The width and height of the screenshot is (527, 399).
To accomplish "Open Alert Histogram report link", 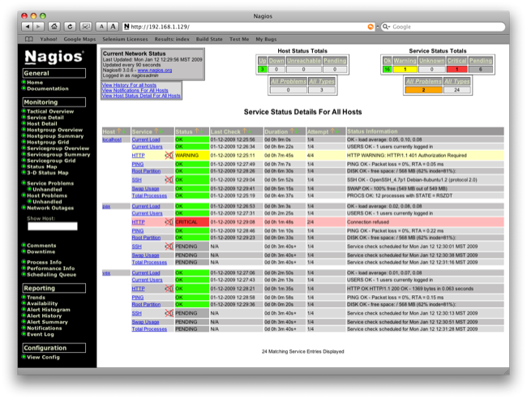I will (x=49, y=310).
